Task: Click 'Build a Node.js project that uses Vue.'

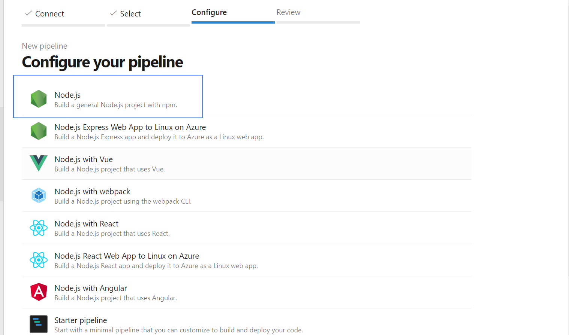Action: coord(109,169)
